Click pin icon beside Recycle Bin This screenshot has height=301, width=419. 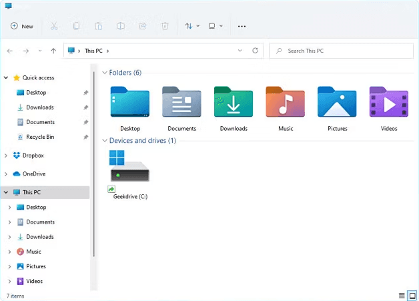[85, 137]
